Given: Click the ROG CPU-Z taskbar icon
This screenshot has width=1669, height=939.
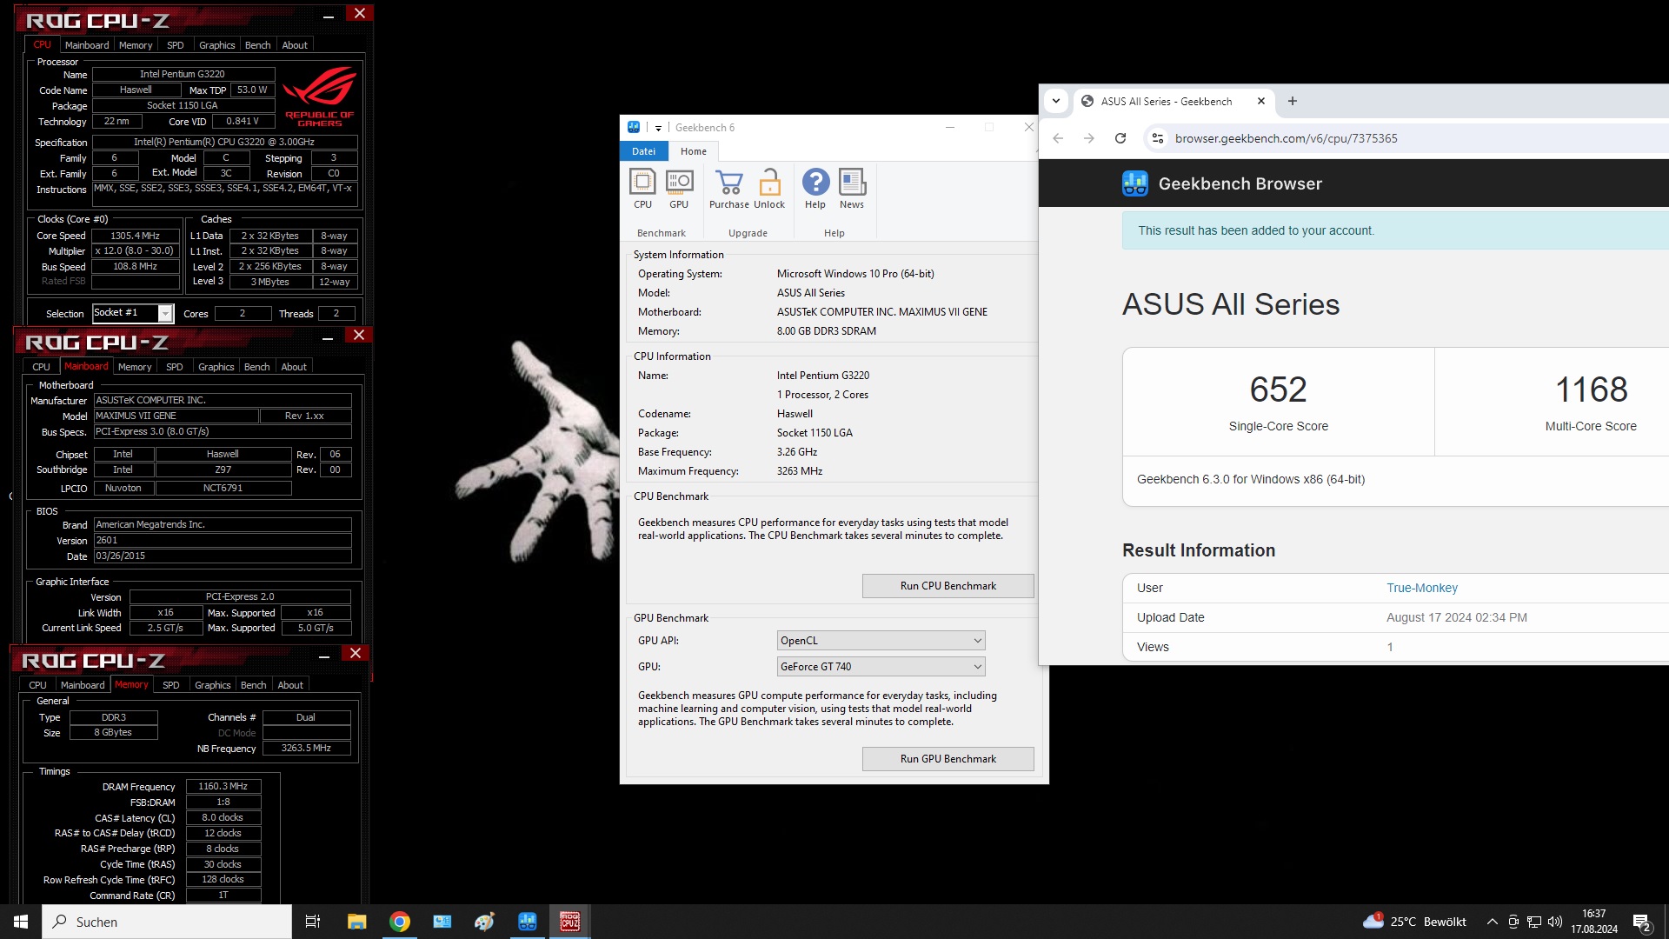Looking at the screenshot, I should click(570, 922).
